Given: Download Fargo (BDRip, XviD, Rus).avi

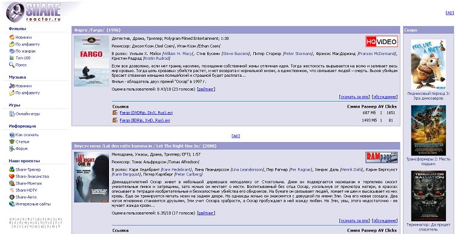Looking at the screenshot, I should [x=145, y=120].
